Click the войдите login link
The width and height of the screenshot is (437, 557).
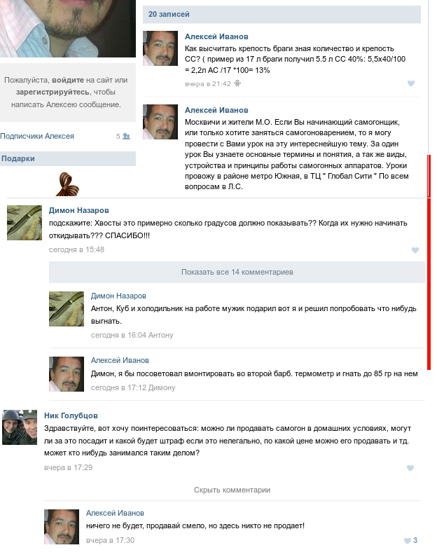click(x=68, y=80)
